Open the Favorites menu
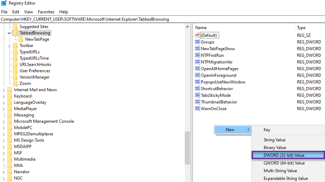 point(46,12)
